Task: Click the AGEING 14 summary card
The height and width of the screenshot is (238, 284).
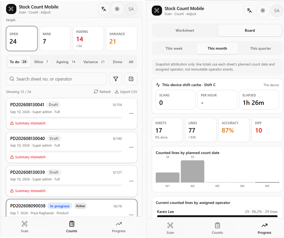Action: click(88, 39)
